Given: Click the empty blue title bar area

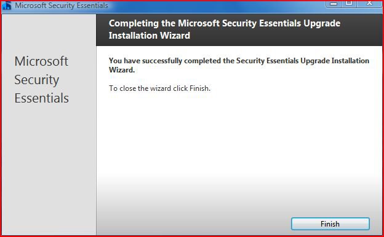Looking at the screenshot, I should pyautogui.click(x=215, y=6).
